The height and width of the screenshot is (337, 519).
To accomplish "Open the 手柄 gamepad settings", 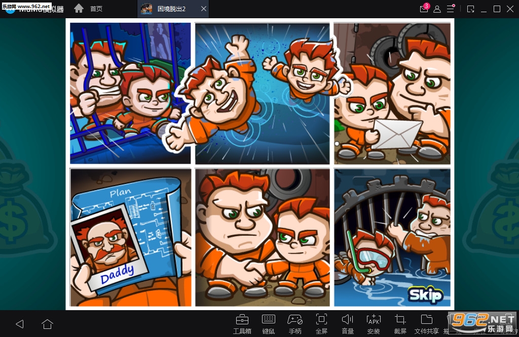I will [295, 323].
